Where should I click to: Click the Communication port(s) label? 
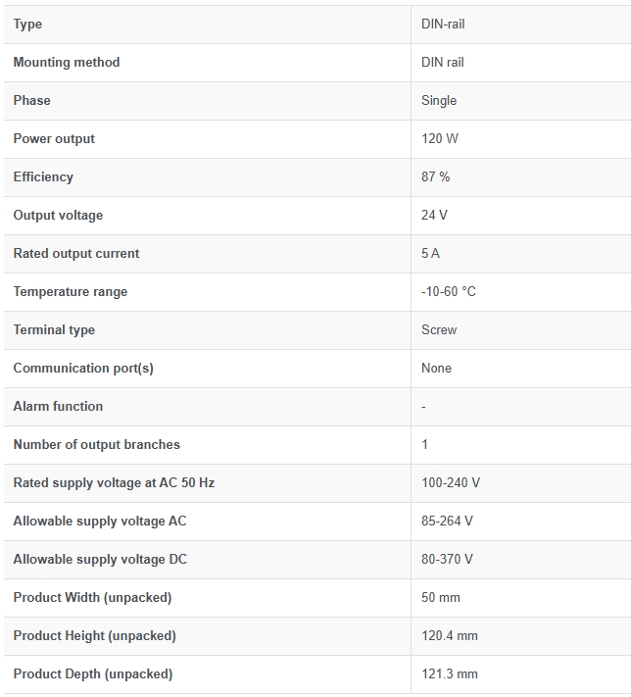(x=83, y=368)
